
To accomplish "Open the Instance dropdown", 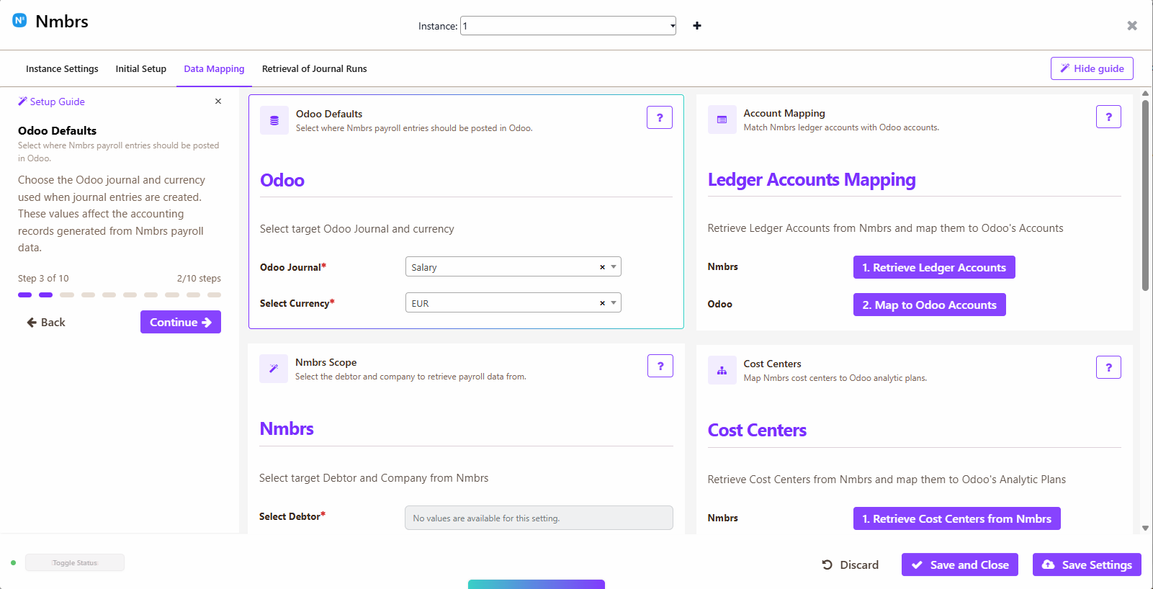I will [x=568, y=26].
